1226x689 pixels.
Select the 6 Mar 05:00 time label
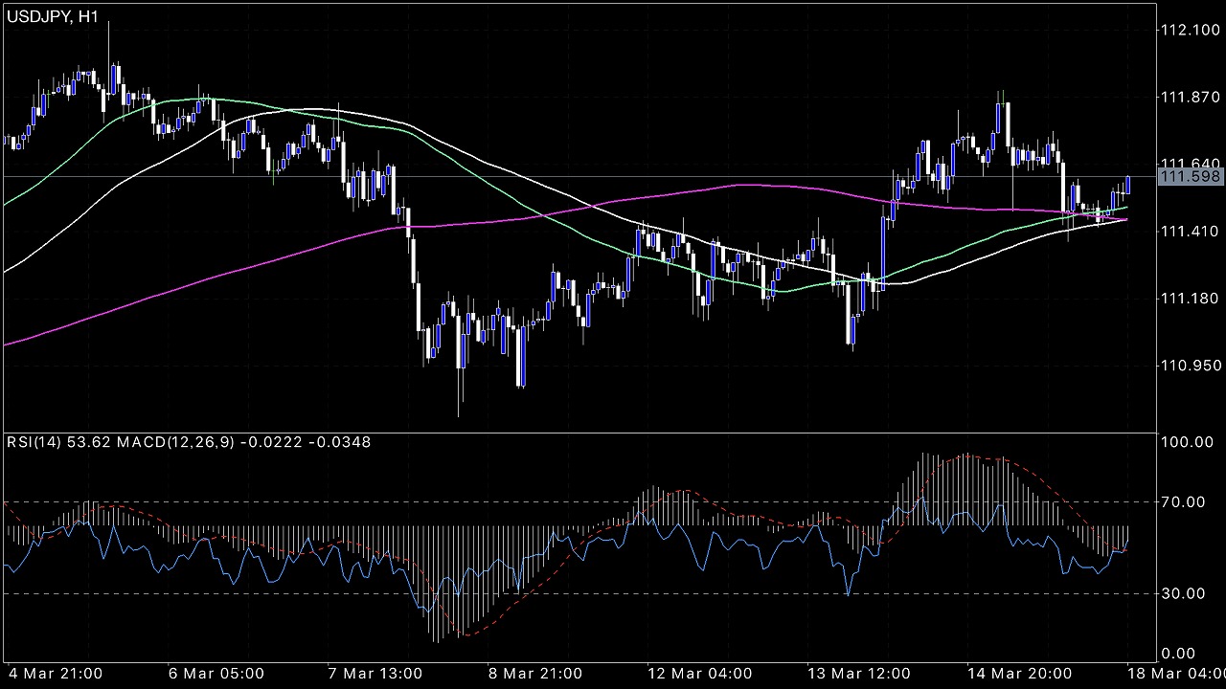pos(217,674)
